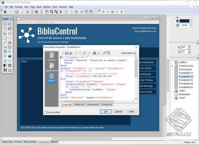This screenshot has width=199, height=145.
Task: Select the Media Player filmstrip tool
Action: [x=10, y=66]
